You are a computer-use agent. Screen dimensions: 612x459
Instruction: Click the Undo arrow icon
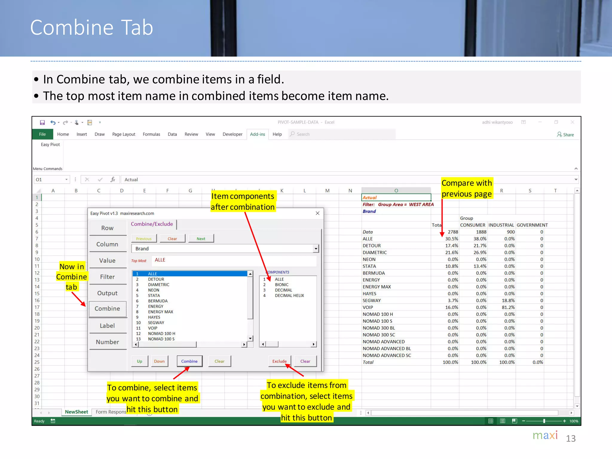[x=53, y=123]
